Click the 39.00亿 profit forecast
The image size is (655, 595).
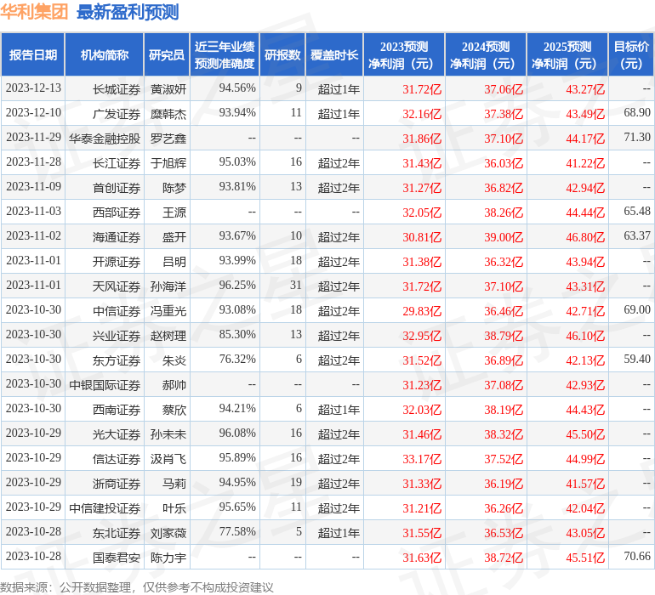tap(504, 237)
